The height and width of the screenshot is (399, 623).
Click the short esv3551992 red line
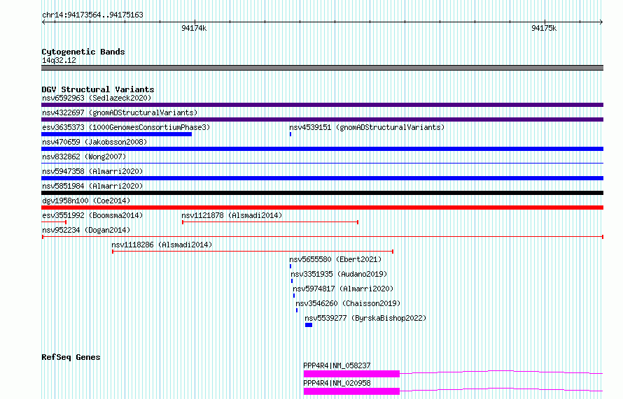pyautogui.click(x=54, y=222)
